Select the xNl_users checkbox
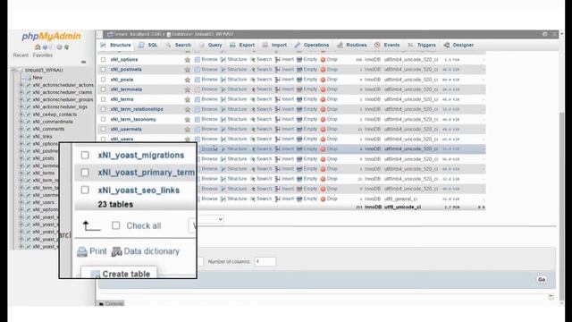This screenshot has height=322, width=572. click(x=104, y=140)
